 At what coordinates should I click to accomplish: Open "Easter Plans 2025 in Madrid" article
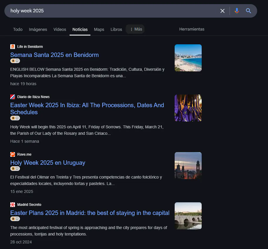pos(90,213)
